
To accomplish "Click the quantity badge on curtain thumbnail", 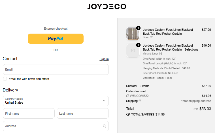I will tap(138, 28).
